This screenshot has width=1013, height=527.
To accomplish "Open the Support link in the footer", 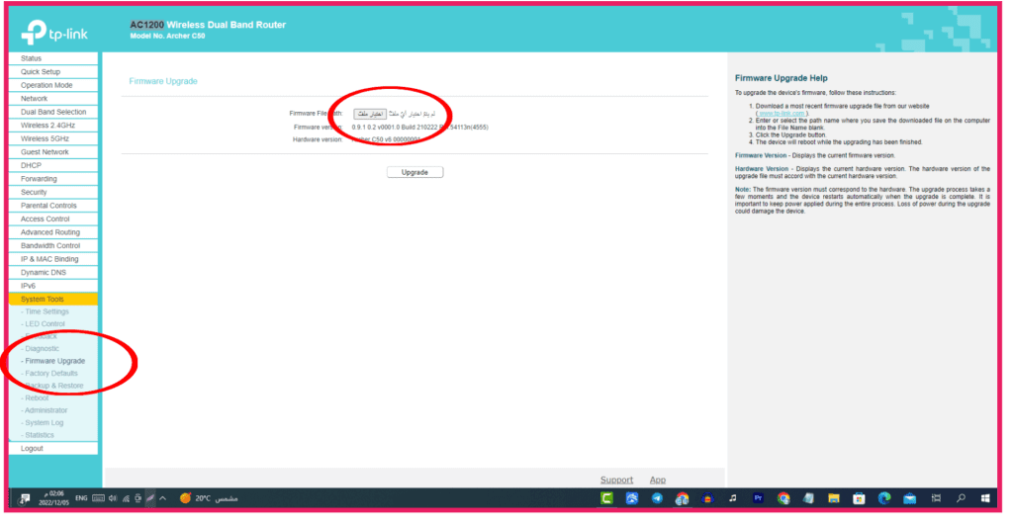I will 616,480.
